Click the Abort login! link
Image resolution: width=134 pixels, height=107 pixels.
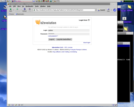click(x=87, y=43)
